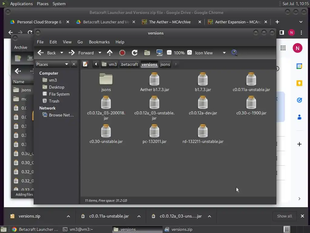Reload the versions folder
310x233 pixels.
coord(135,53)
